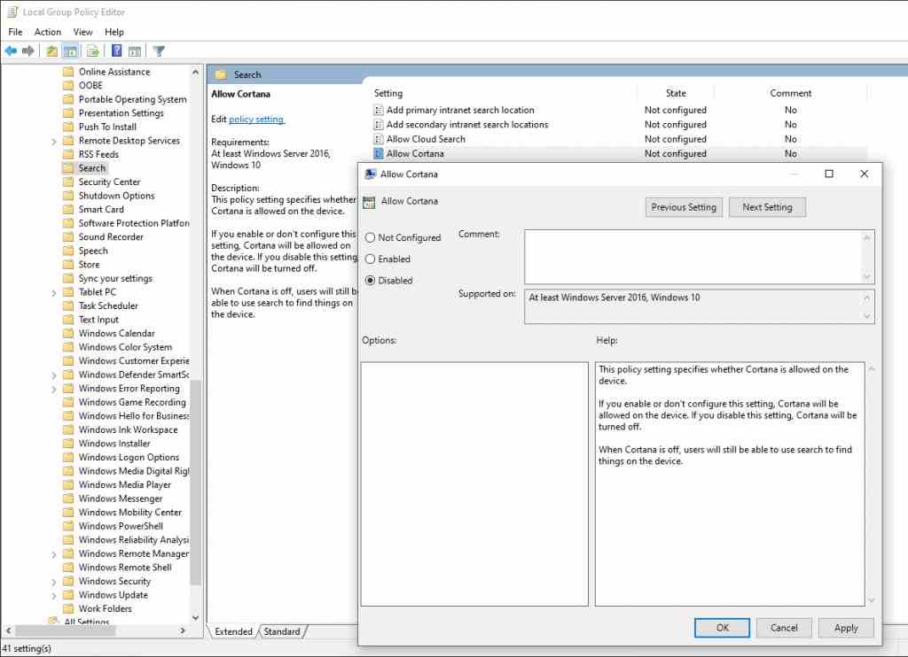Open the policy setting link

coord(256,120)
